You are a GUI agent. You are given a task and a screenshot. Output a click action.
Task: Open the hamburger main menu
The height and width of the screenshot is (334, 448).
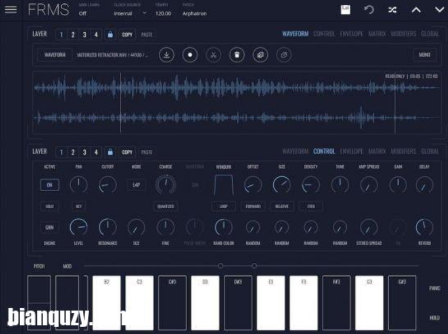coord(10,10)
